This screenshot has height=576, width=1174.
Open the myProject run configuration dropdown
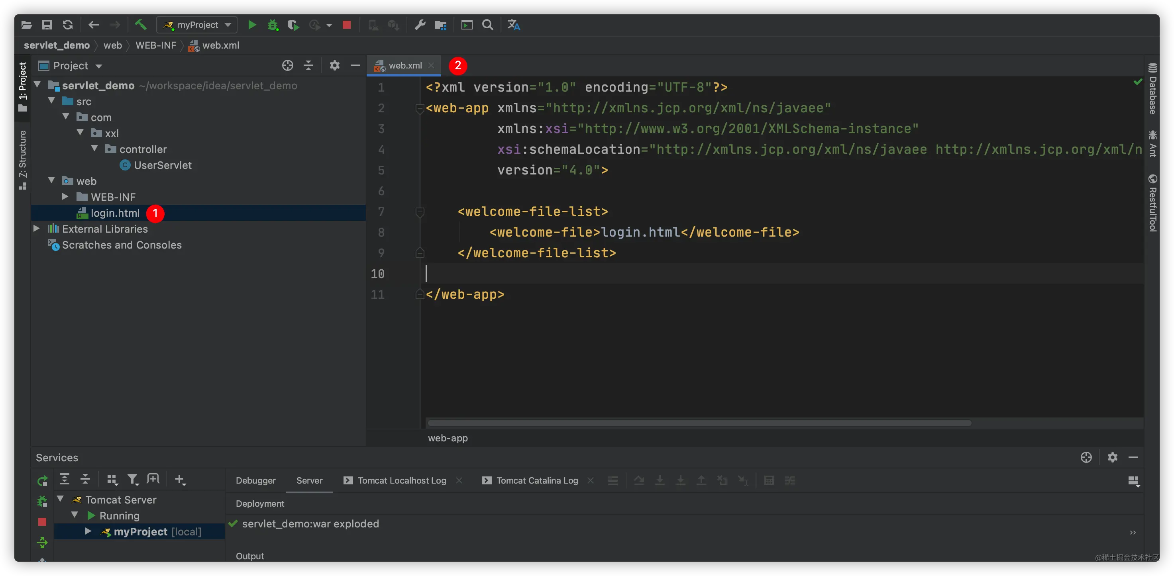[197, 25]
